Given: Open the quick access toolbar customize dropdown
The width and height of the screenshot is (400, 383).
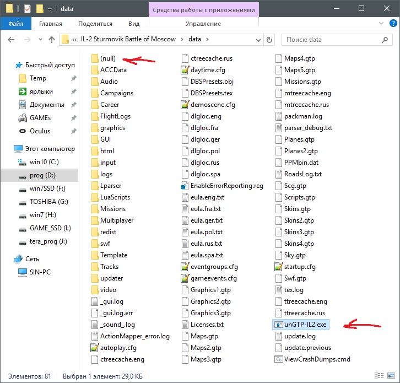Looking at the screenshot, I should point(50,10).
